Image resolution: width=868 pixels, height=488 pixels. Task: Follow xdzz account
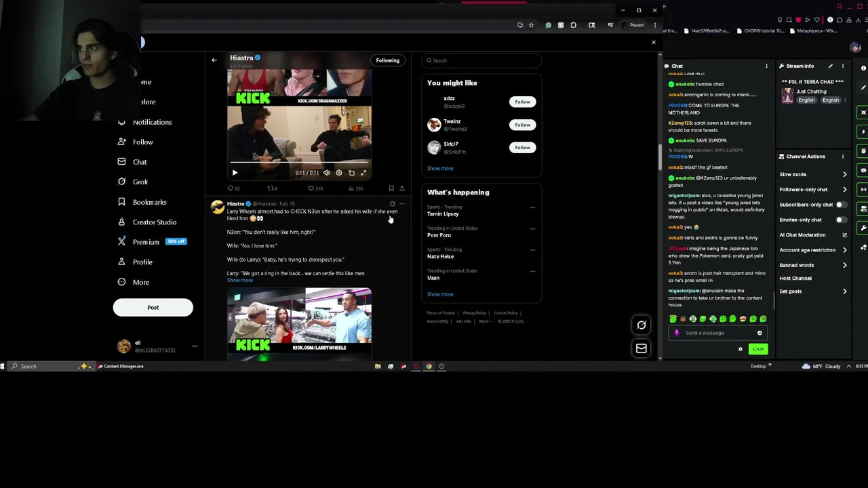point(522,102)
